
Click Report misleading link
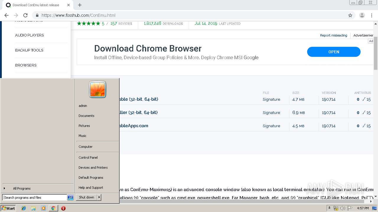coord(334,35)
